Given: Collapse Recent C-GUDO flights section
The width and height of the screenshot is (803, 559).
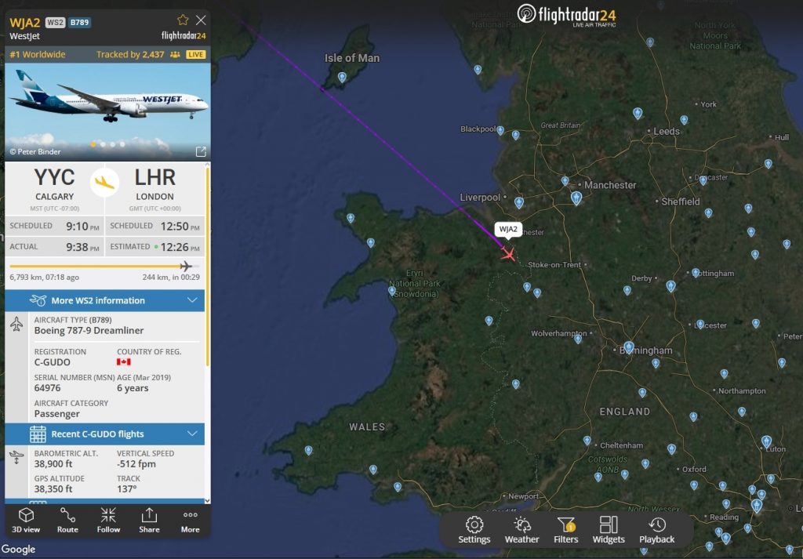Looking at the screenshot, I should 104,434.
